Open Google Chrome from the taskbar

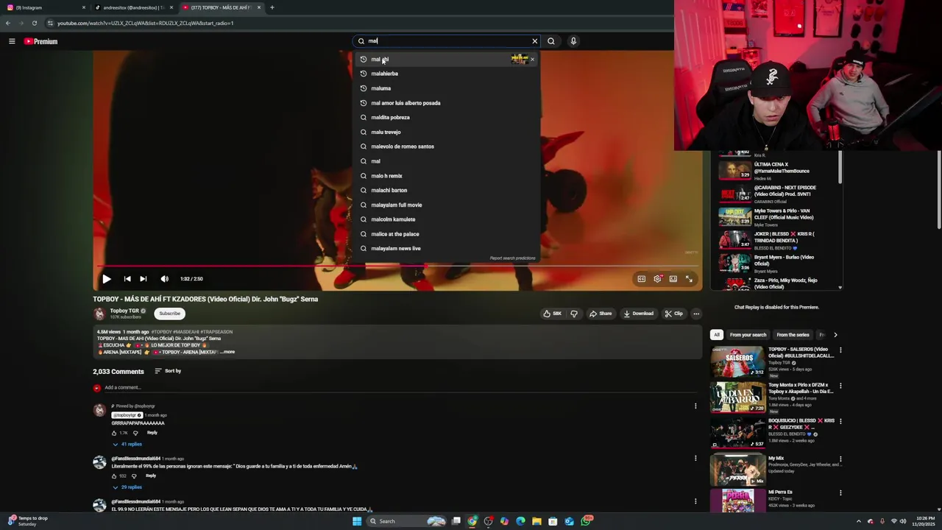click(x=472, y=521)
